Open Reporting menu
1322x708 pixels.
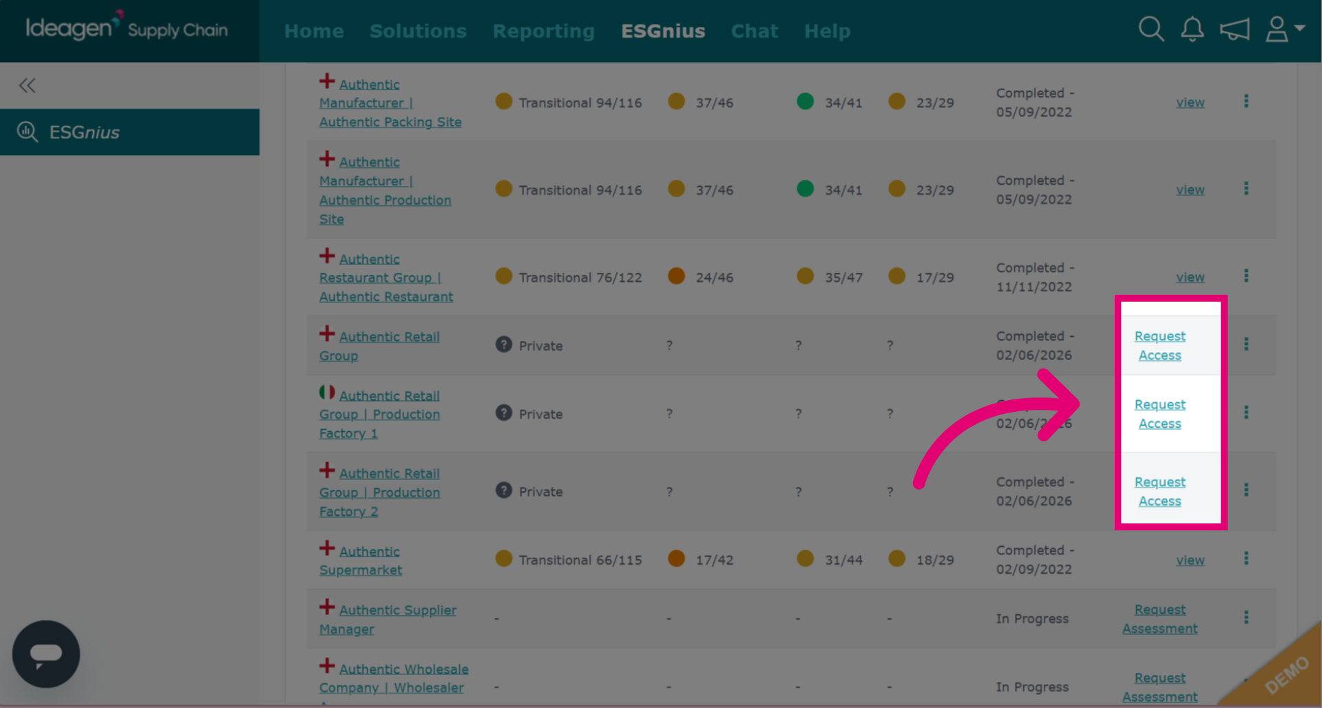point(543,31)
